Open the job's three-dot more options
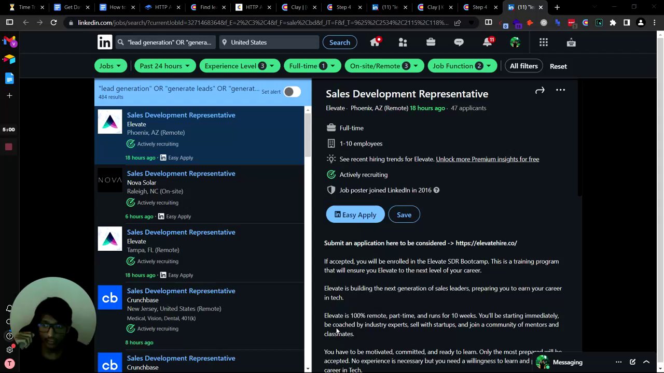 pyautogui.click(x=560, y=90)
